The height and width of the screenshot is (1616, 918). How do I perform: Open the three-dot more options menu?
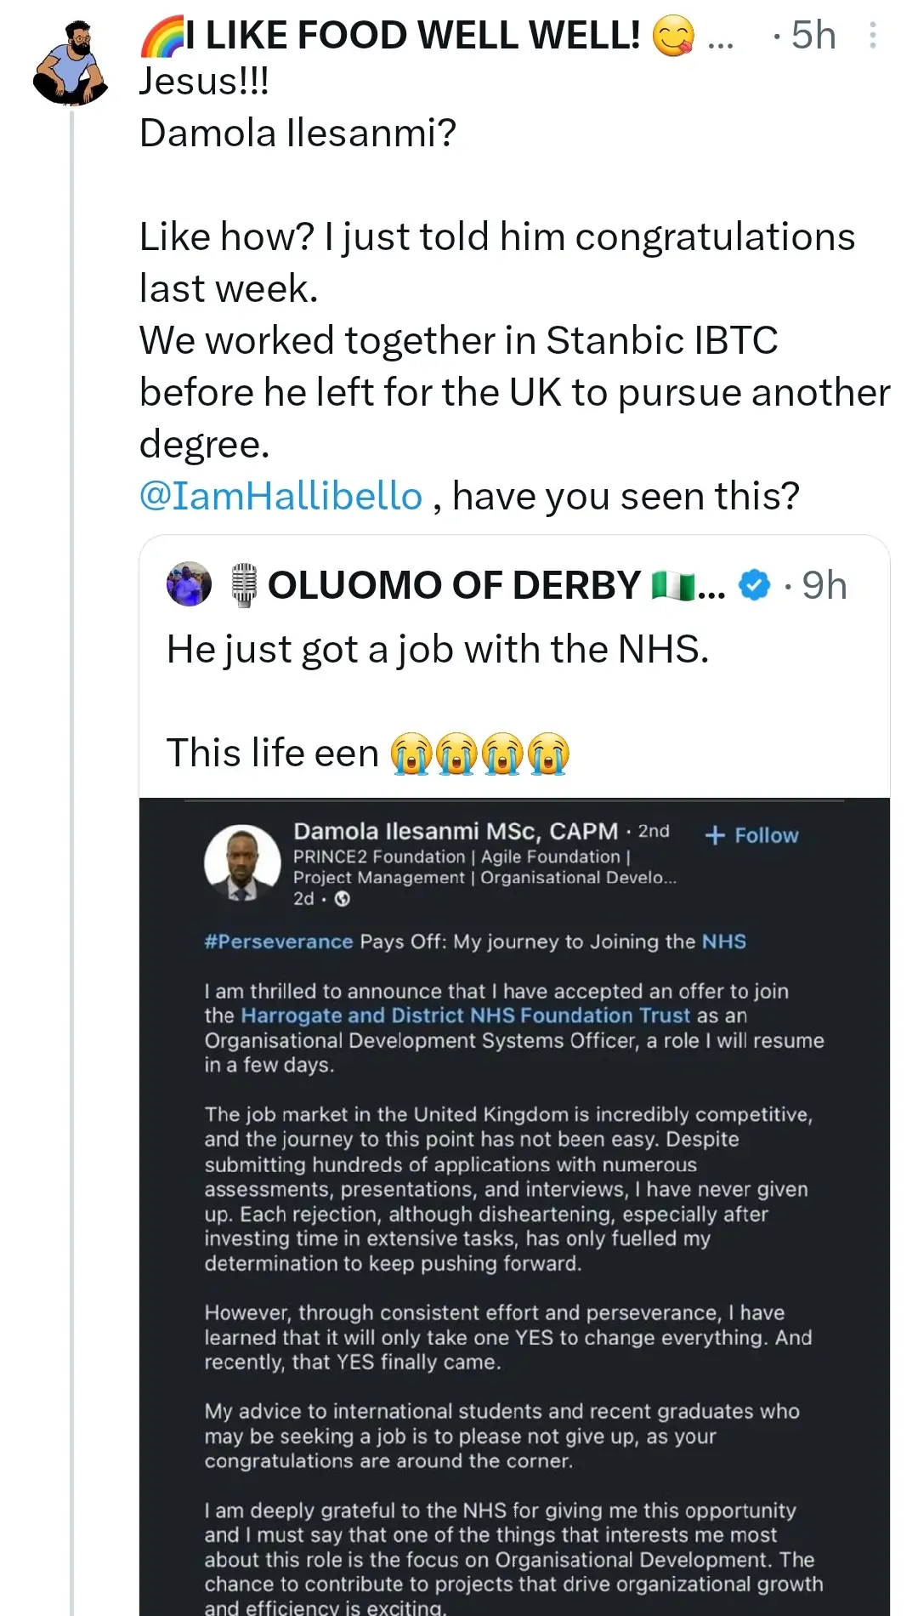(x=872, y=35)
